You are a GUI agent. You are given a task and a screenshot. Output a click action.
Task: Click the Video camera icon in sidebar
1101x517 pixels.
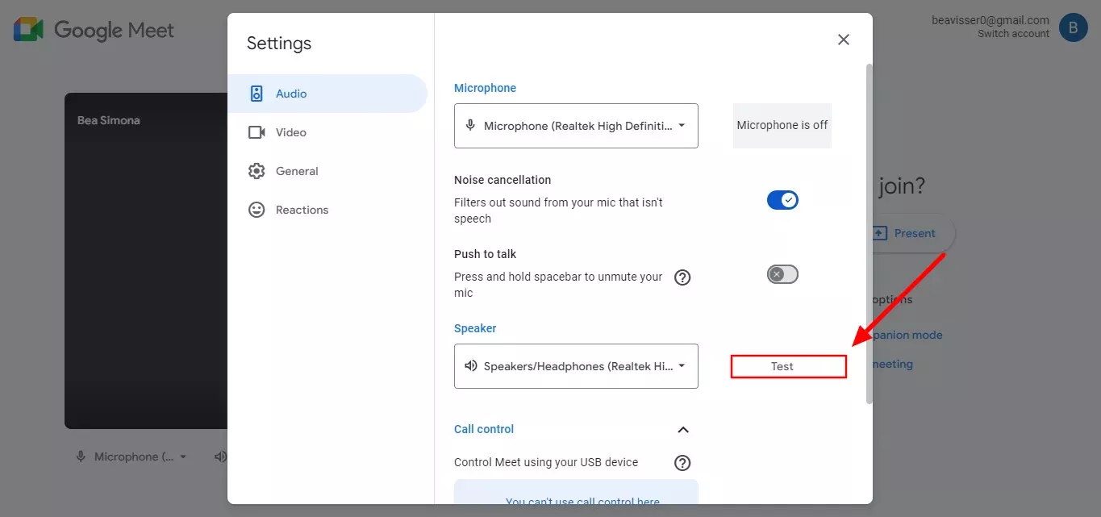point(256,132)
